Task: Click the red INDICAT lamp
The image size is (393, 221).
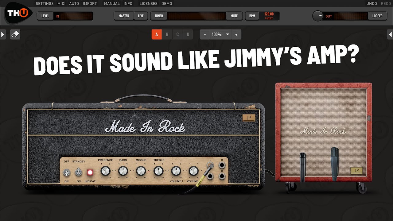Action: tap(90, 172)
